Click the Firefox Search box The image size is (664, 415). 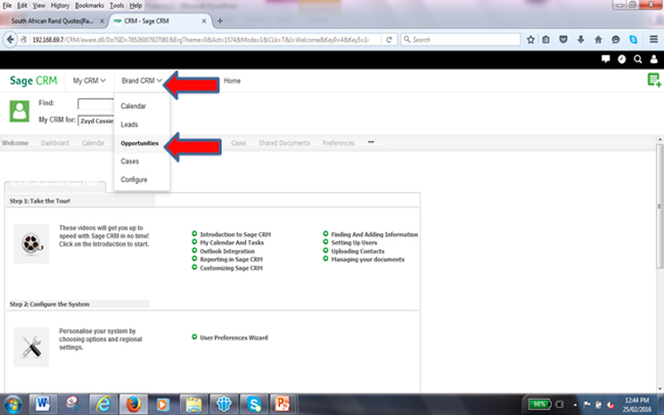pos(460,39)
